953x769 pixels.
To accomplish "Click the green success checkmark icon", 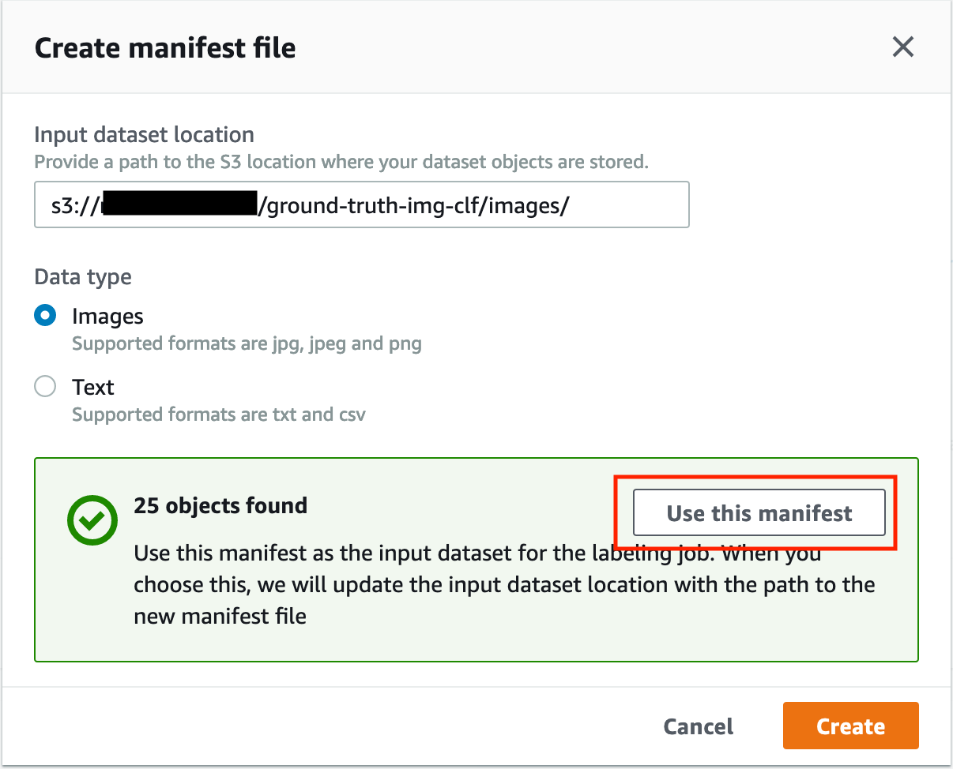I will [x=92, y=520].
